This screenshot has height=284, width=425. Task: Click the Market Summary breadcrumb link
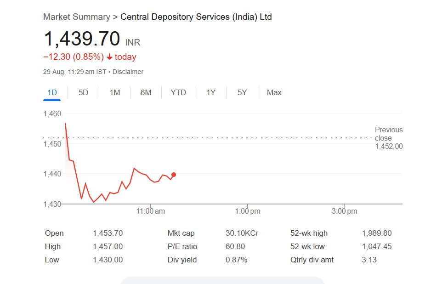pyautogui.click(x=76, y=17)
